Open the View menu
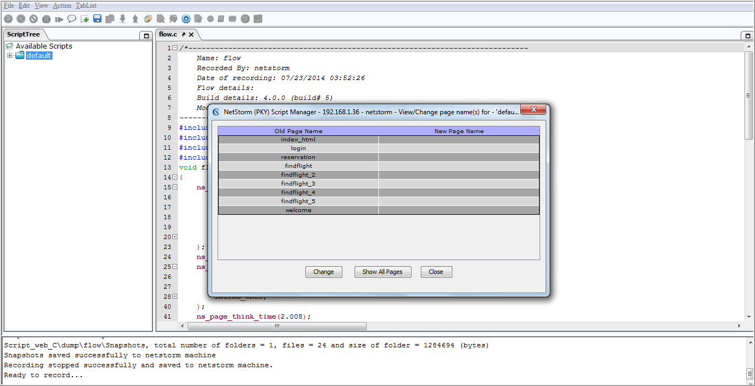Screen dimensions: 755x386 (41, 6)
